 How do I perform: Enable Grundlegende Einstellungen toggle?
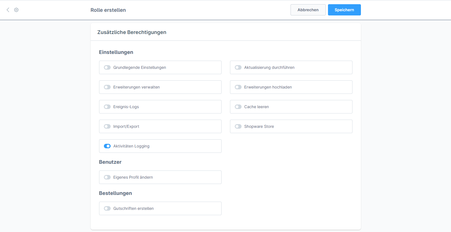pos(107,67)
